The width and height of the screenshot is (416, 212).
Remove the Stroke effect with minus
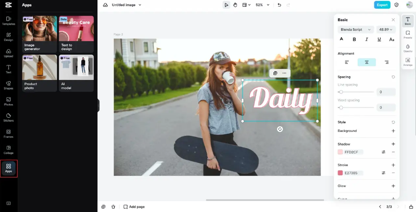[x=393, y=173]
